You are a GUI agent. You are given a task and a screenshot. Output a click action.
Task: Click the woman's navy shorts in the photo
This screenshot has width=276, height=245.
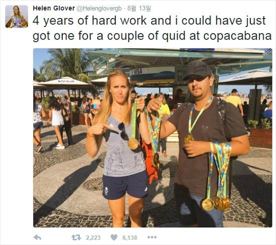tap(125, 185)
